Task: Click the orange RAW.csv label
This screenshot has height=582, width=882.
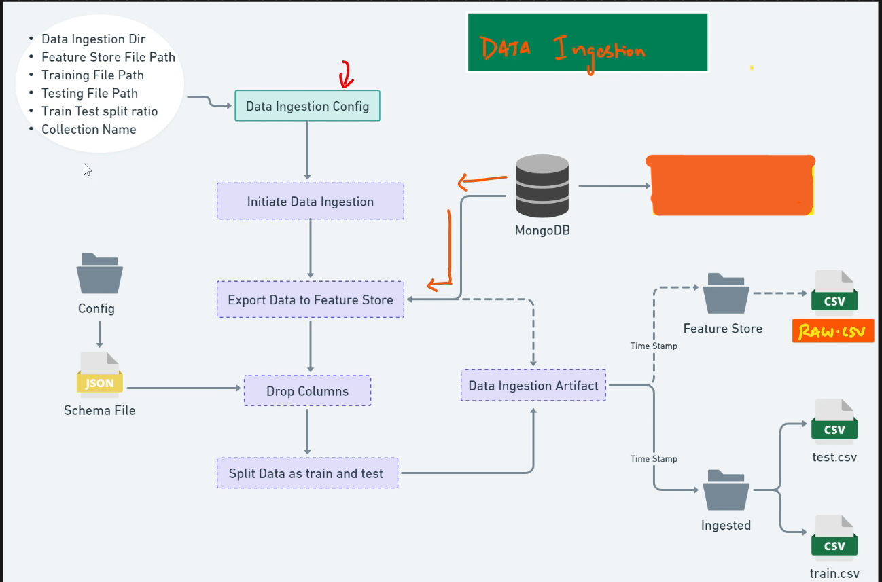Action: (x=832, y=331)
